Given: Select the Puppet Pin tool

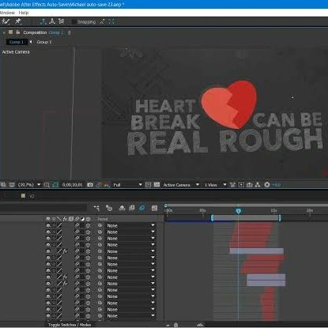Looking at the screenshot, I should coord(18,21).
